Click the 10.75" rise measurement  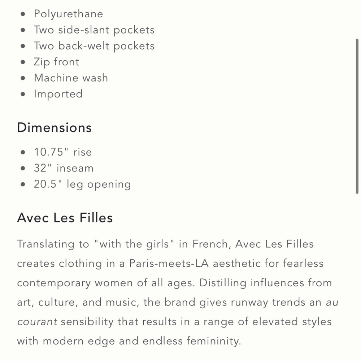pos(63,152)
